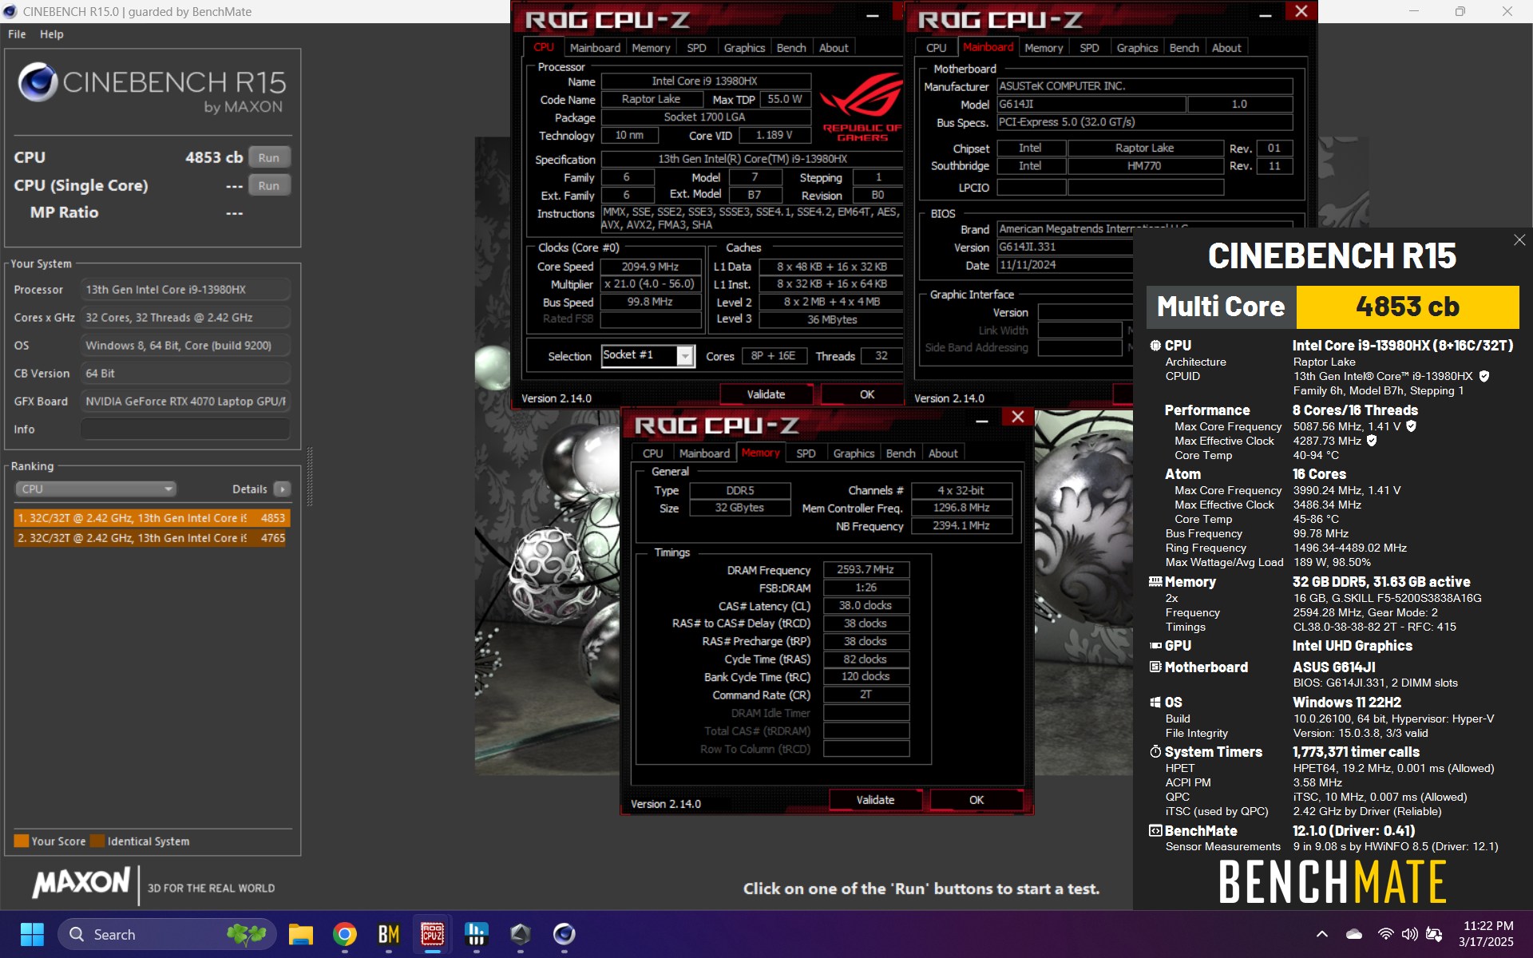
Task: Click shield beside Max Effective Clock 4287.73
Action: [1372, 441]
